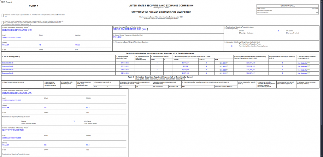Click 'Common Stock' in the 08/01/2025 row
Image resolution: width=323 pixels, height=157 pixels.
pos(8,70)
